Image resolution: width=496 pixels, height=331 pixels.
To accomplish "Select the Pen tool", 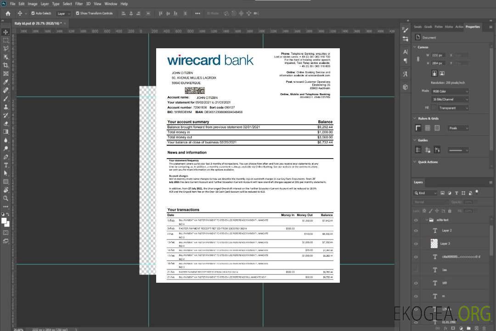I will [x=6, y=157].
